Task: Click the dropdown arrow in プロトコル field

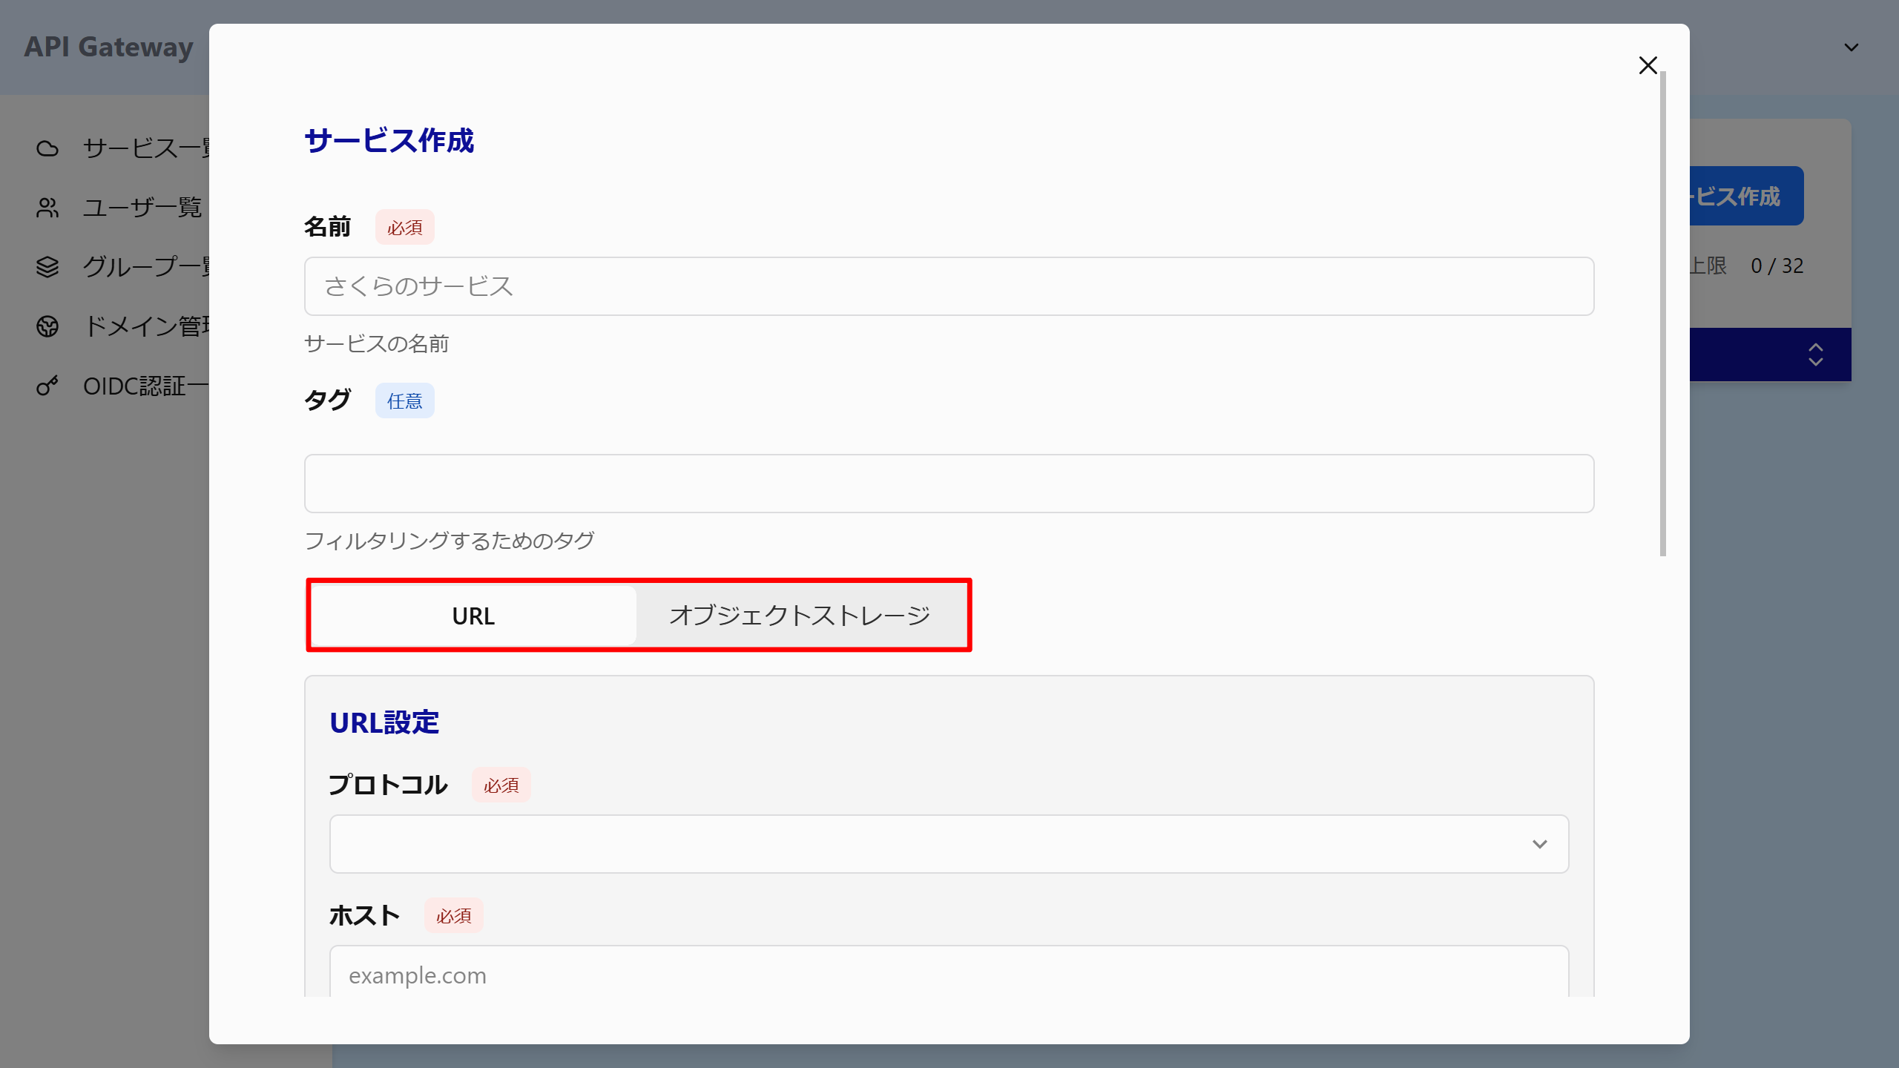Action: (x=1539, y=844)
